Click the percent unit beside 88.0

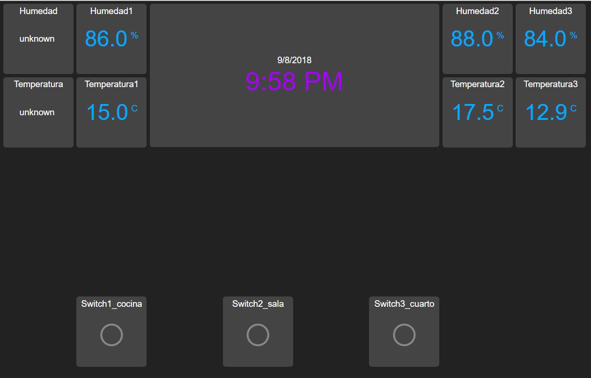[x=500, y=36]
